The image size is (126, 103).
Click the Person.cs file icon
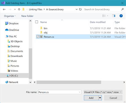[x=41, y=36]
